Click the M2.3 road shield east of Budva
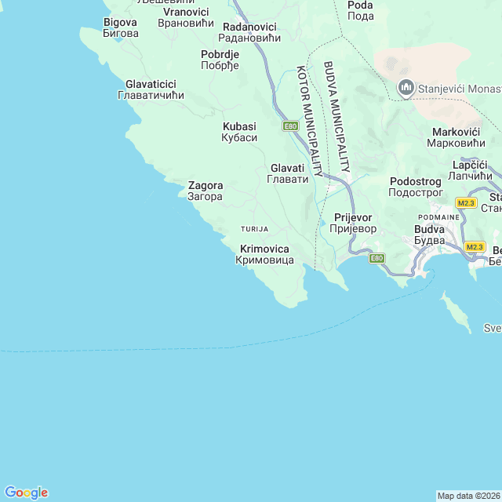The height and width of the screenshot is (502, 502). coord(475,247)
